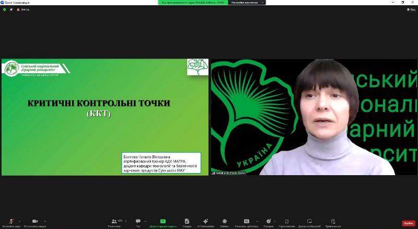The image size is (418, 229).
Task: Toggle the camera video button
Action: click(x=35, y=222)
